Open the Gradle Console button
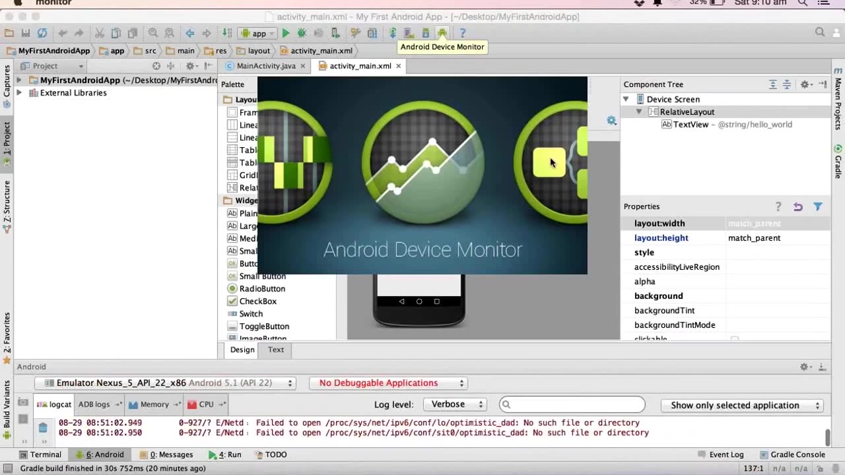This screenshot has width=845, height=475. tap(792, 455)
